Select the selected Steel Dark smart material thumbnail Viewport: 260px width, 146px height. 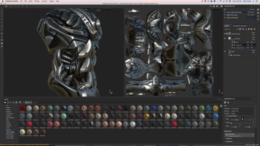click(x=140, y=124)
